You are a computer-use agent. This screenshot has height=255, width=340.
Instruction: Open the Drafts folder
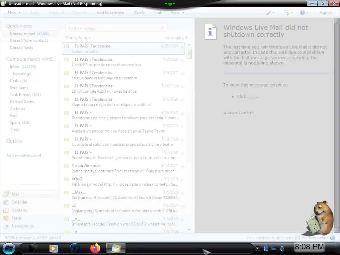pos(18,81)
